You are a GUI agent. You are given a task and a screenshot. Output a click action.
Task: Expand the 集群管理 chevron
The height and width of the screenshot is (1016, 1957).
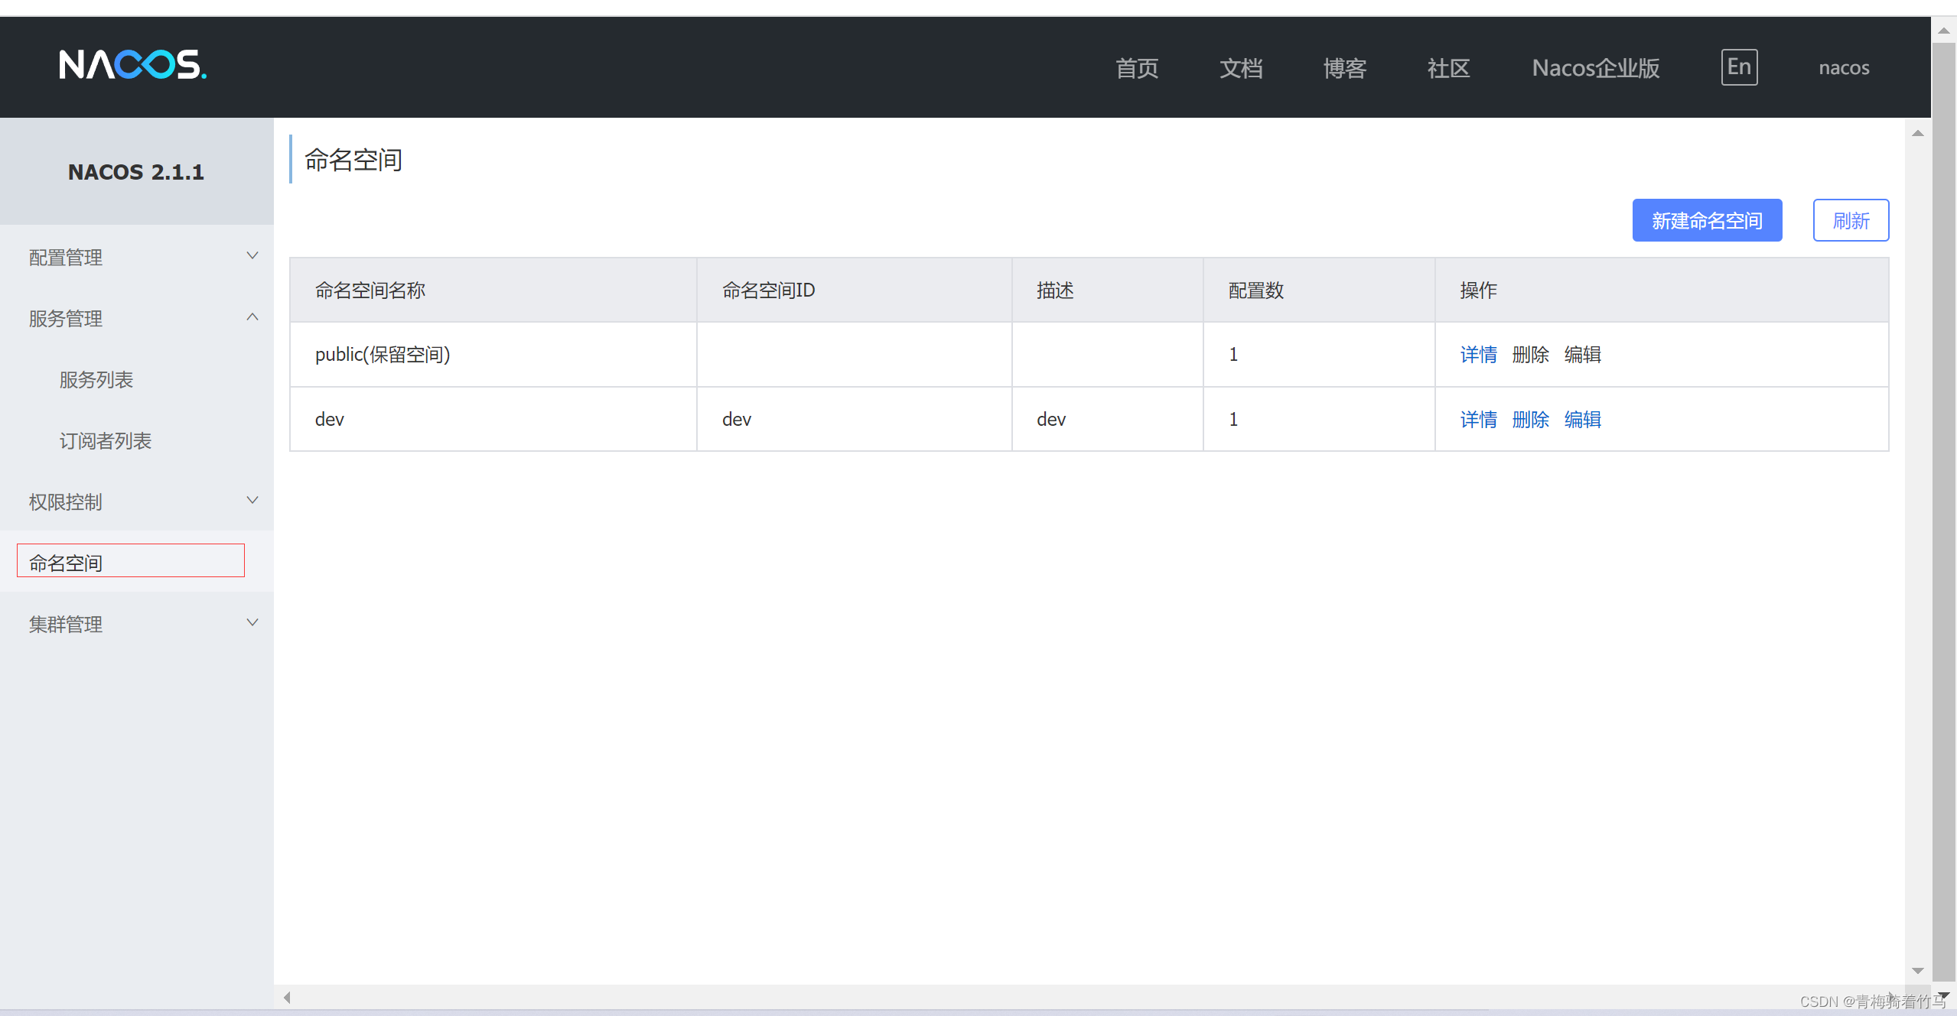(x=252, y=623)
